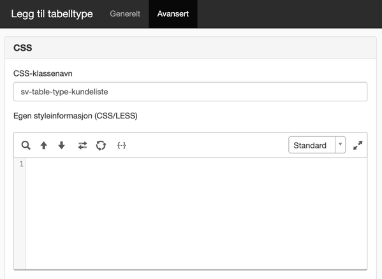Jump to previous match with up arrow
This screenshot has width=382, height=279.
pyautogui.click(x=44, y=145)
